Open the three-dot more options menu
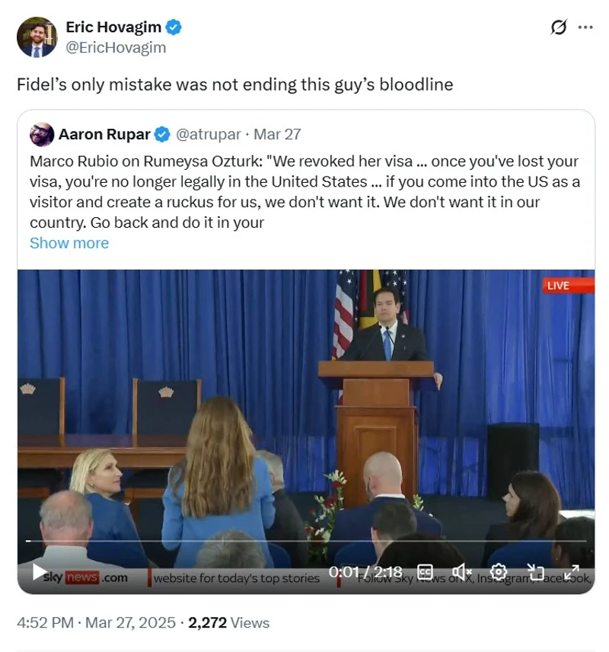The height and width of the screenshot is (652, 609). pos(585,27)
